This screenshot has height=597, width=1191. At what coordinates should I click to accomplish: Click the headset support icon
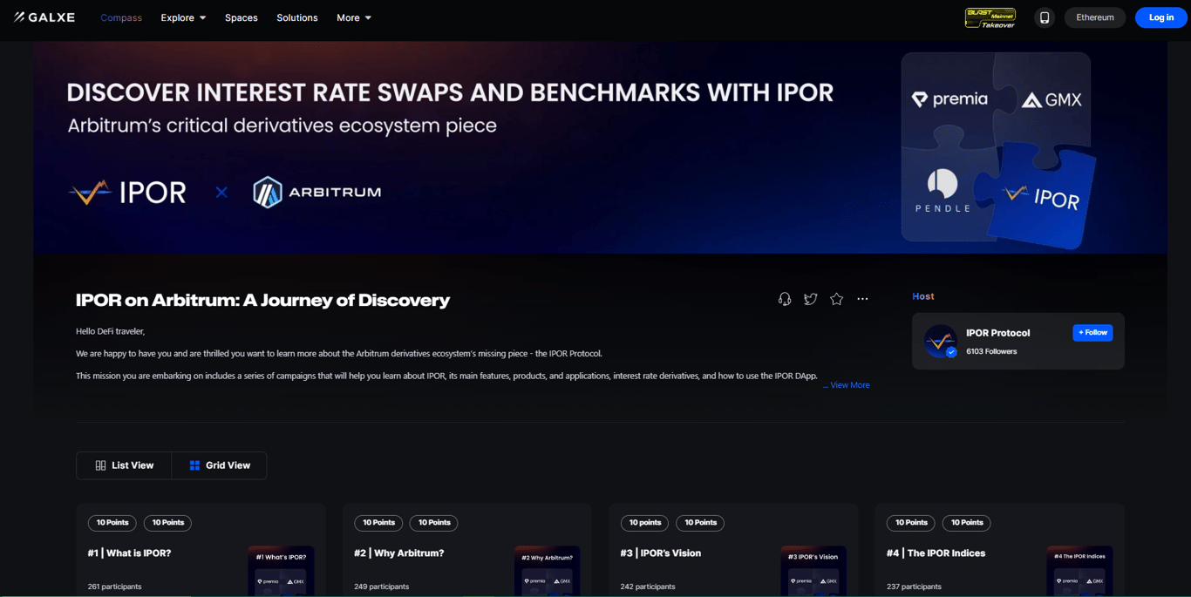tap(785, 299)
